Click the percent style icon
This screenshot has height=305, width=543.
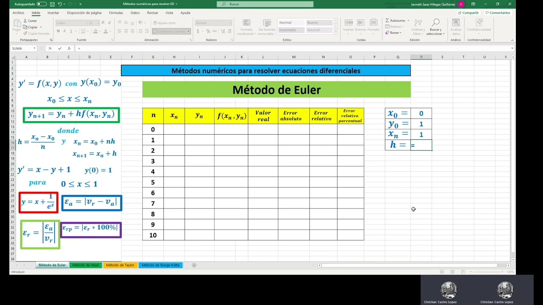[x=208, y=31]
